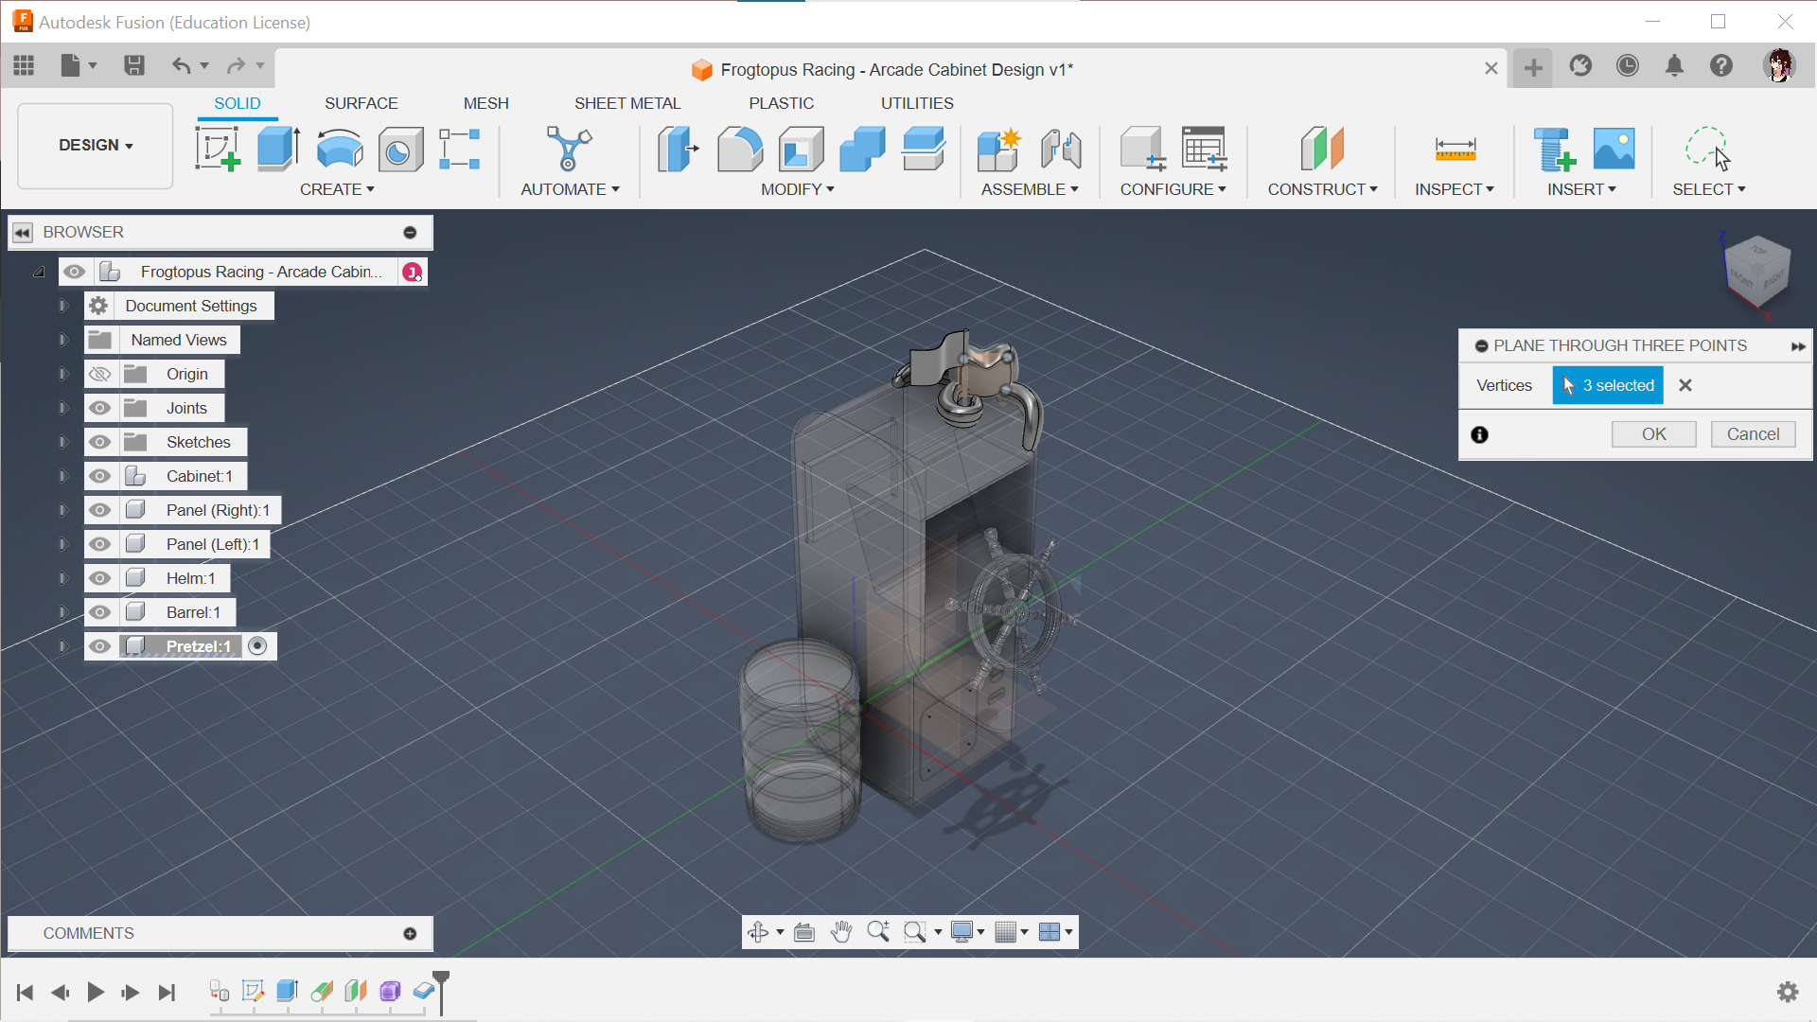Open the Data Panel grid icon

pos(24,65)
